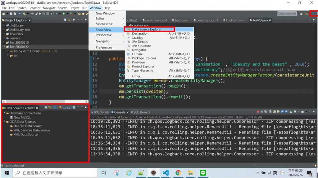
Task: Collapse all in Data Source Explorer toolbar
Action: click(46, 107)
